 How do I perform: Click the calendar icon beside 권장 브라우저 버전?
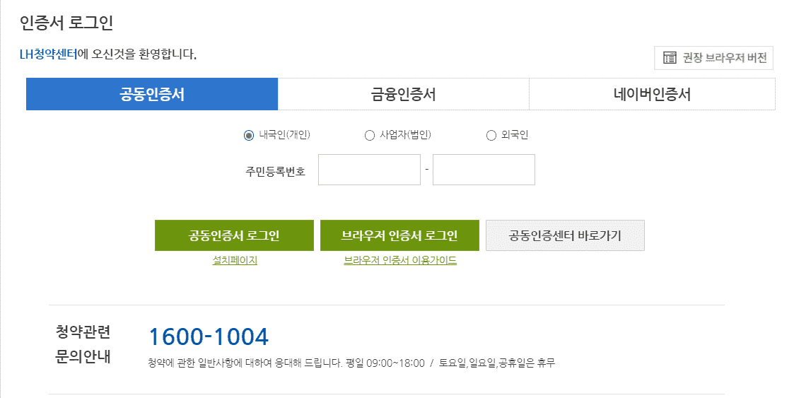coord(670,58)
